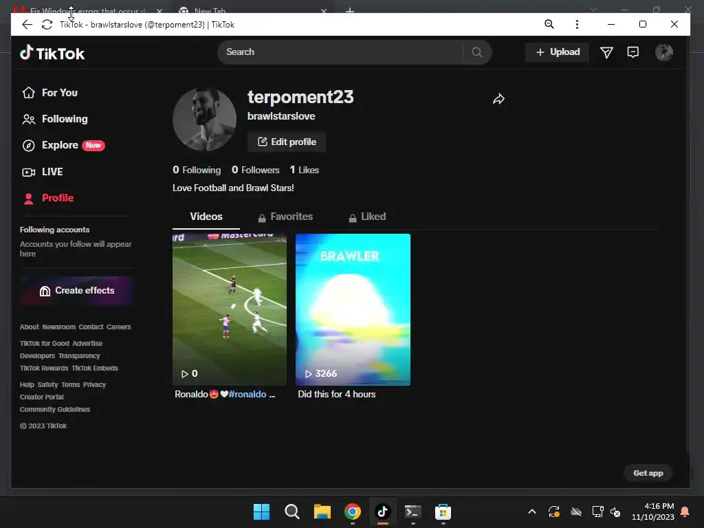The image size is (704, 528).
Task: Open the Contact footer link
Action: tap(91, 327)
